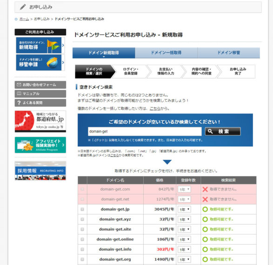The height and width of the screenshot is (265, 273).
Task: Open the 新規取得 flags banner
Action: pos(40,45)
